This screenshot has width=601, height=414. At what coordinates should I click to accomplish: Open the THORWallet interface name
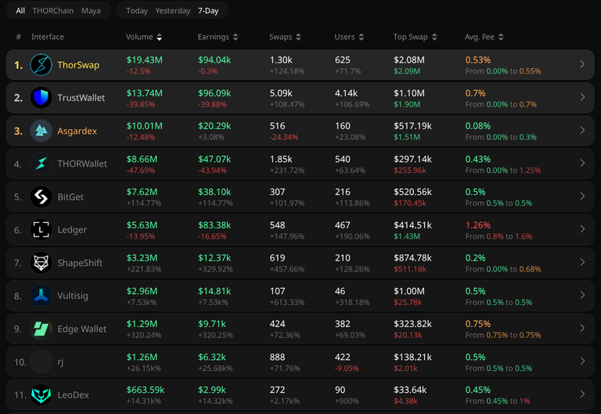pyautogui.click(x=82, y=164)
